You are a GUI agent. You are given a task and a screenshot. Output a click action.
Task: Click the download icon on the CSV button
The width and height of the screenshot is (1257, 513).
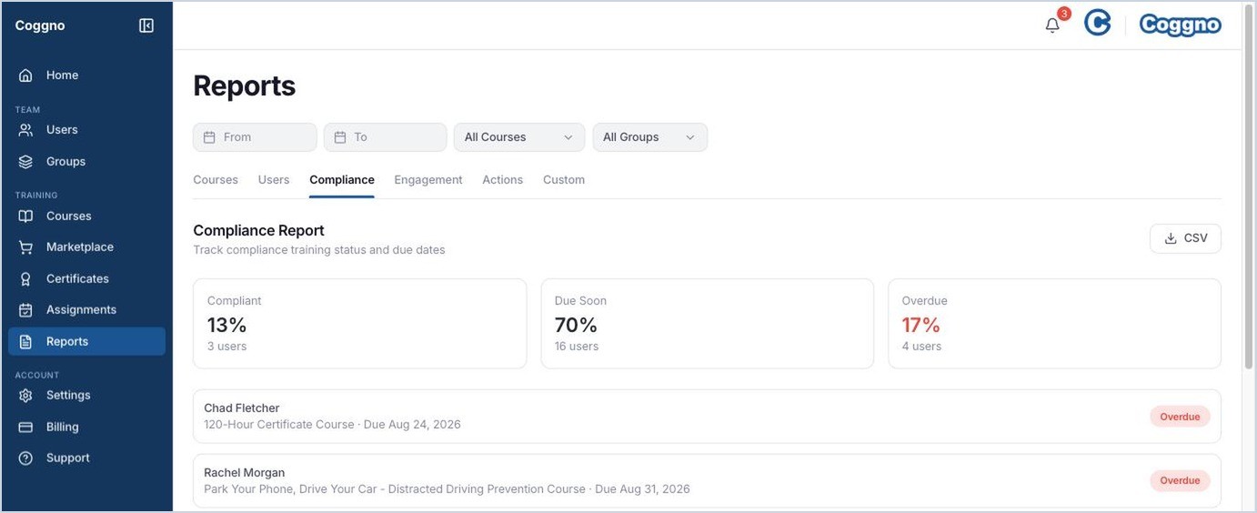(1170, 238)
